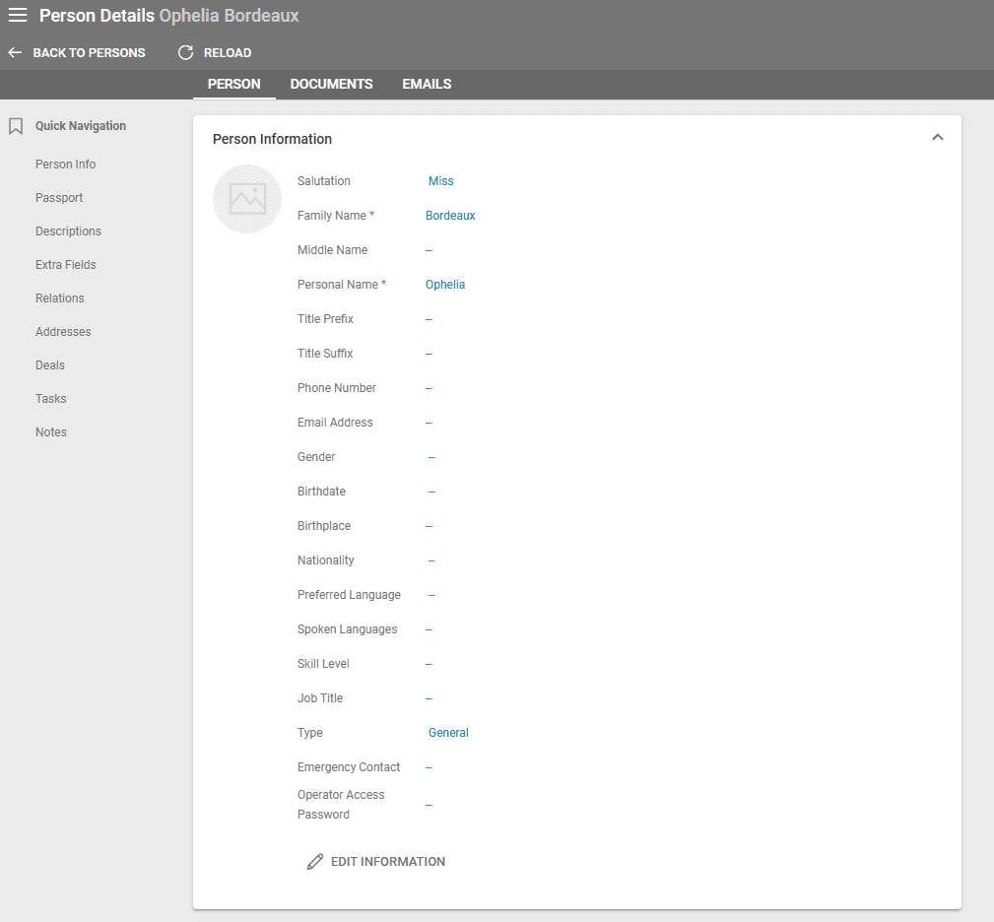Screen dimensions: 994x922
Task: Go to Descriptions in Quick Navigation
Action: tap(68, 231)
